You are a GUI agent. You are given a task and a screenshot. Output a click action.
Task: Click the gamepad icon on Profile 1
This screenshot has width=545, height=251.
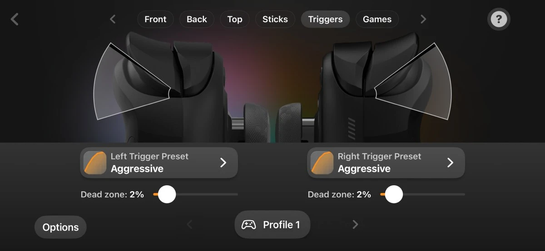248,225
